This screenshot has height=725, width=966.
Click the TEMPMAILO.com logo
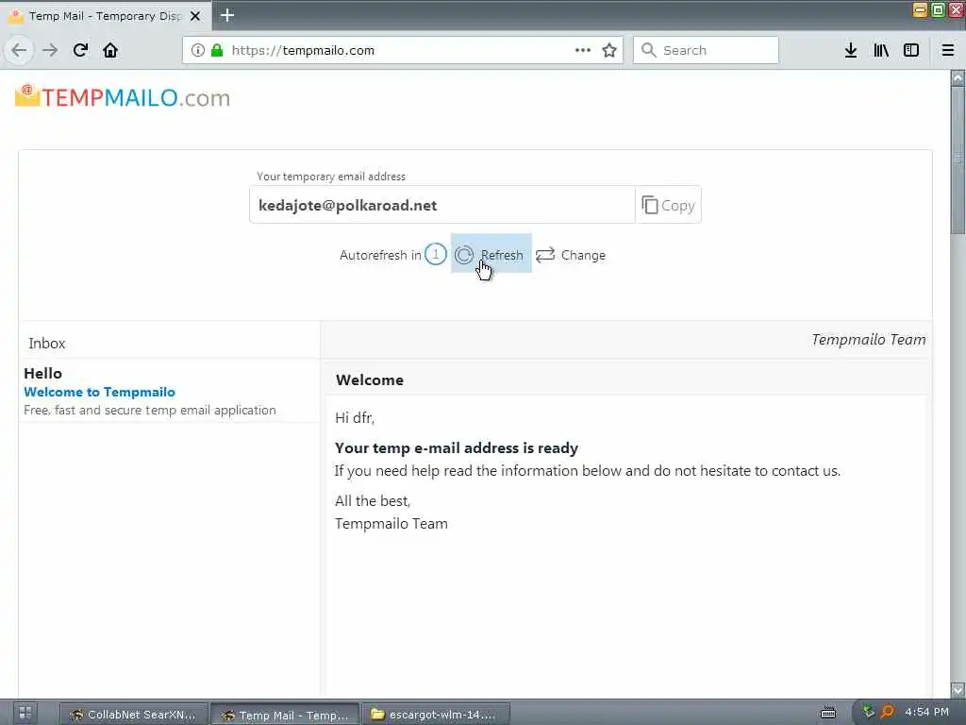point(123,97)
